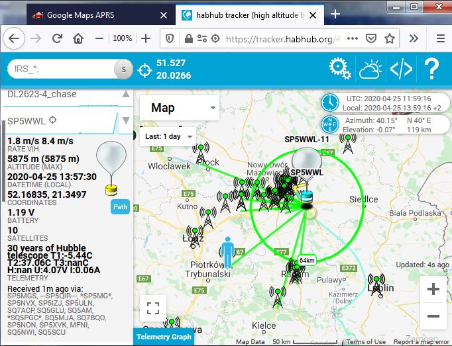
Task: Go back with the browser back arrow
Action: [x=14, y=38]
